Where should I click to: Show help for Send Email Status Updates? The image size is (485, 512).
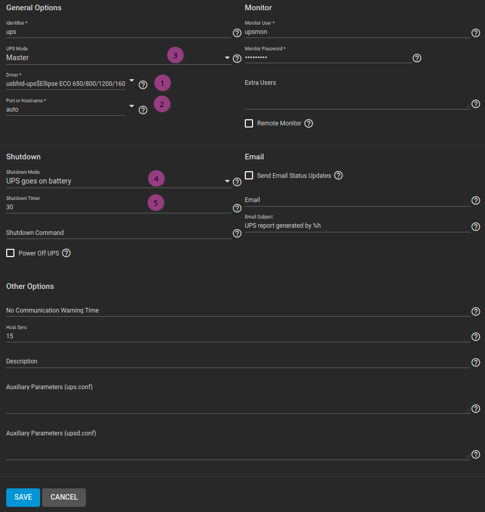pyautogui.click(x=338, y=175)
